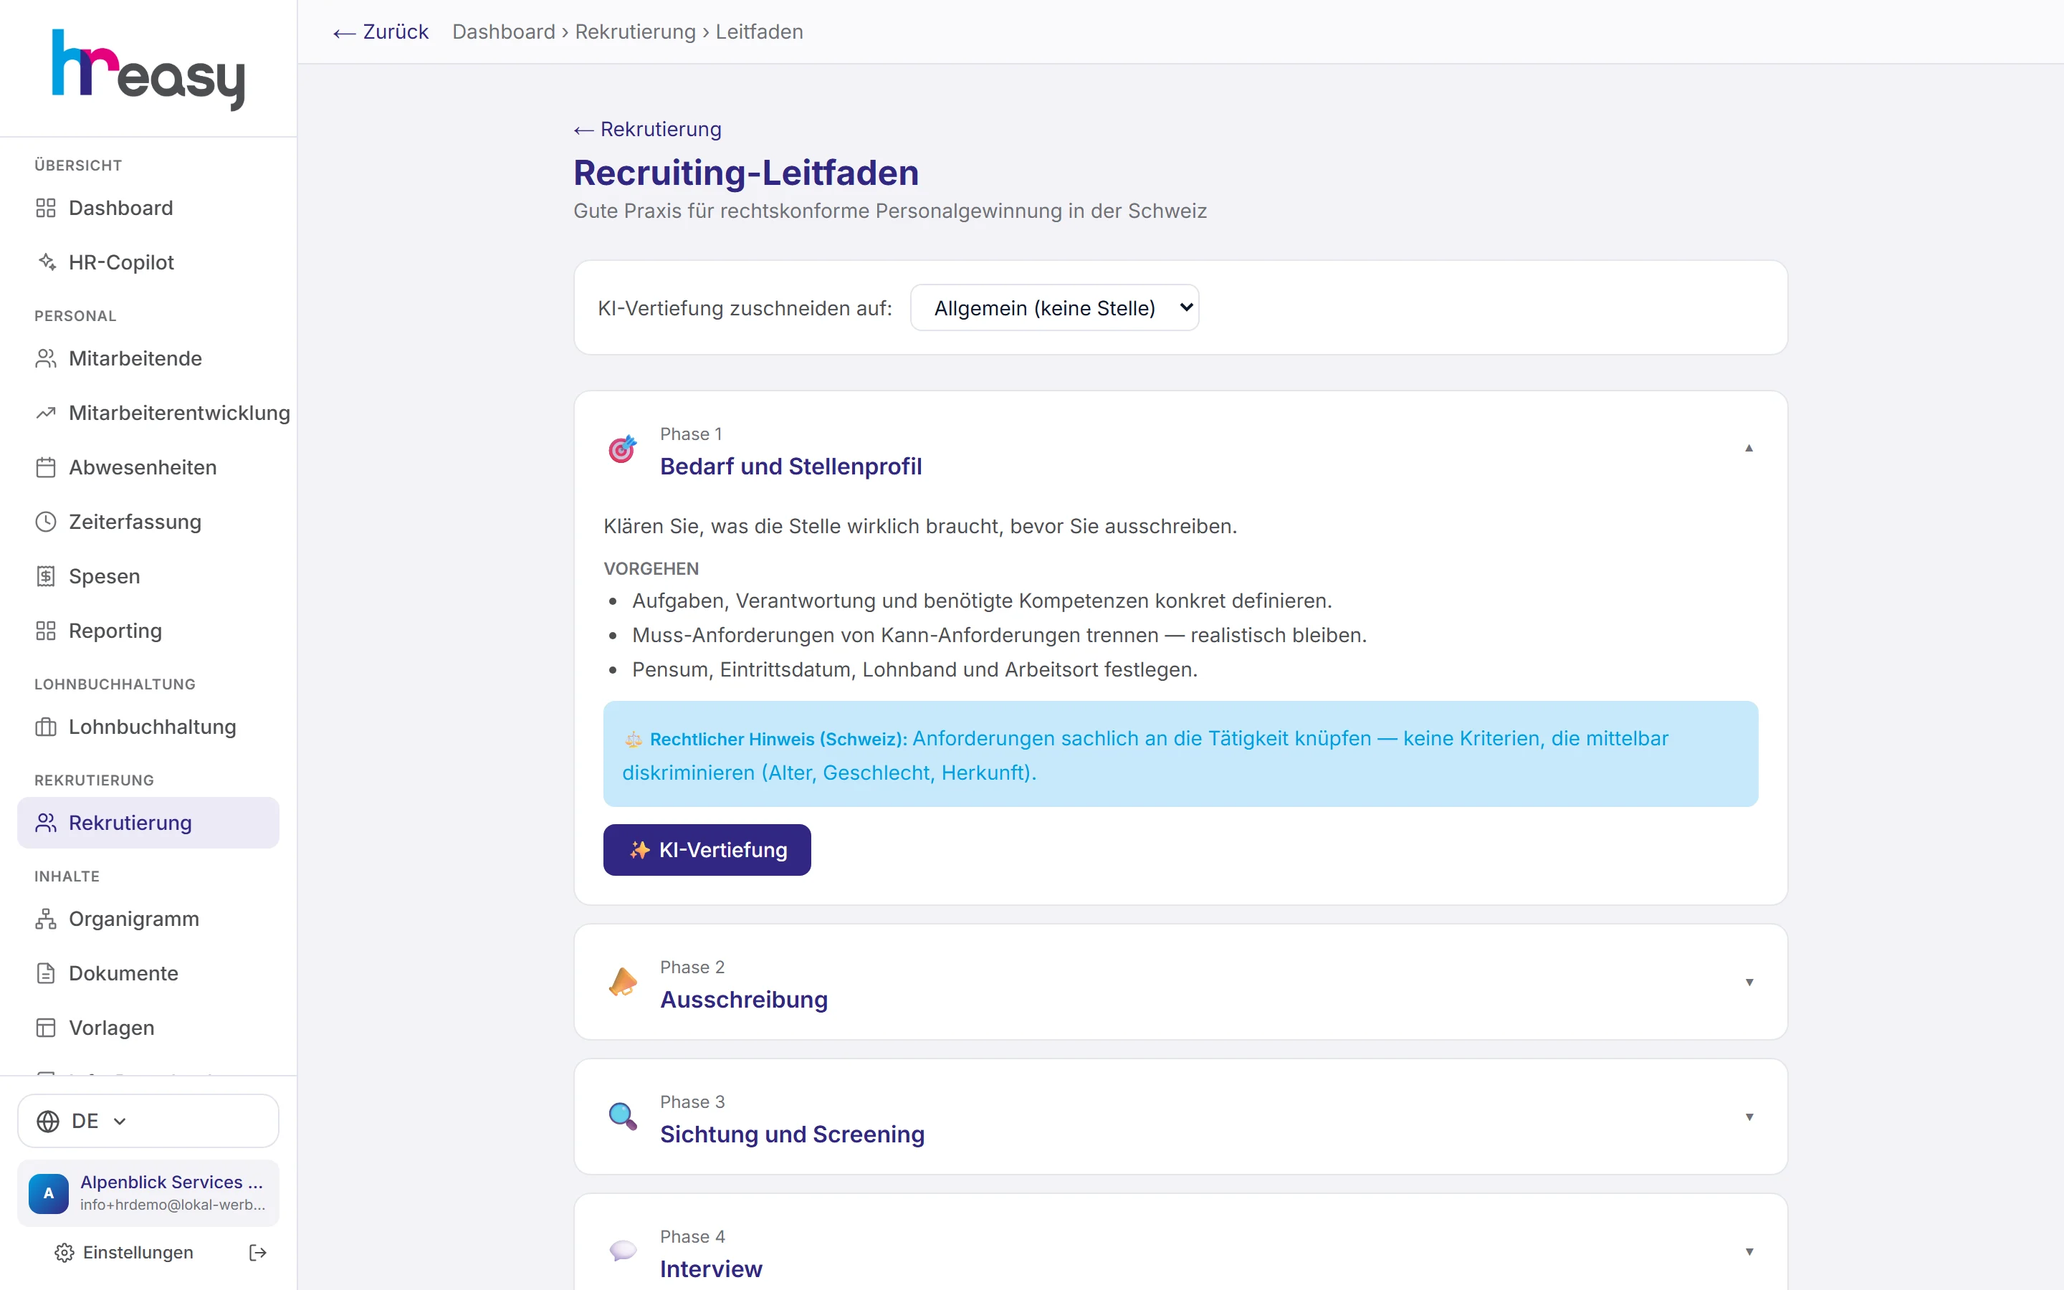Click bullet 'Pensum, Eintrittsdatum, Lohnband und Arbeitsort festlegen.'
The image size is (2064, 1290).
tap(914, 670)
